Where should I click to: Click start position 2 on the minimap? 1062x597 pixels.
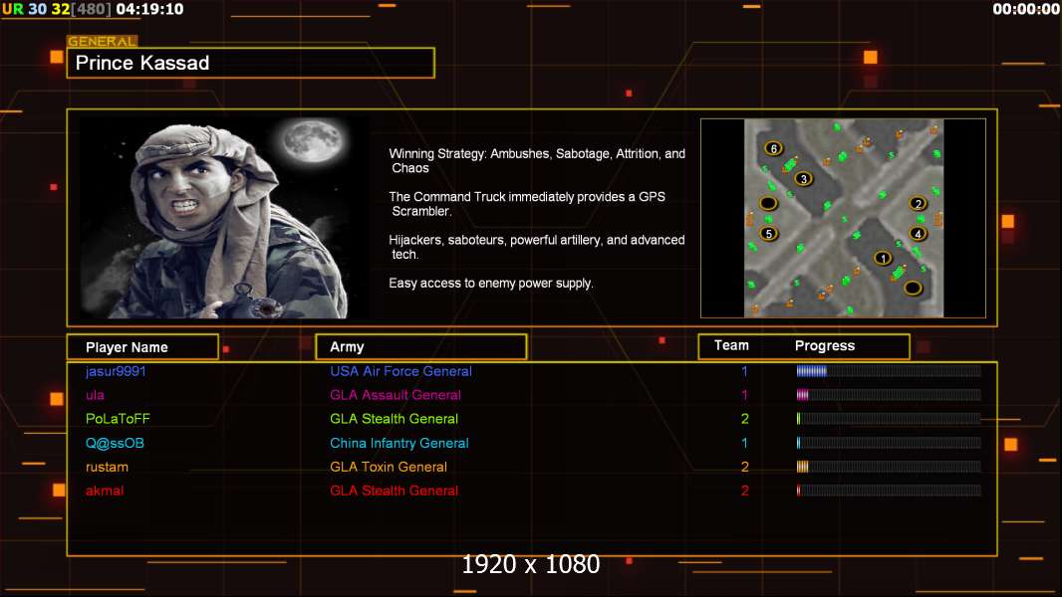918,204
